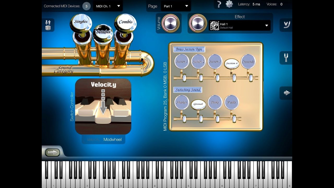Click the MIDI Program 25 bank text
This screenshot has height=188, width=334.
pyautogui.click(x=165, y=96)
